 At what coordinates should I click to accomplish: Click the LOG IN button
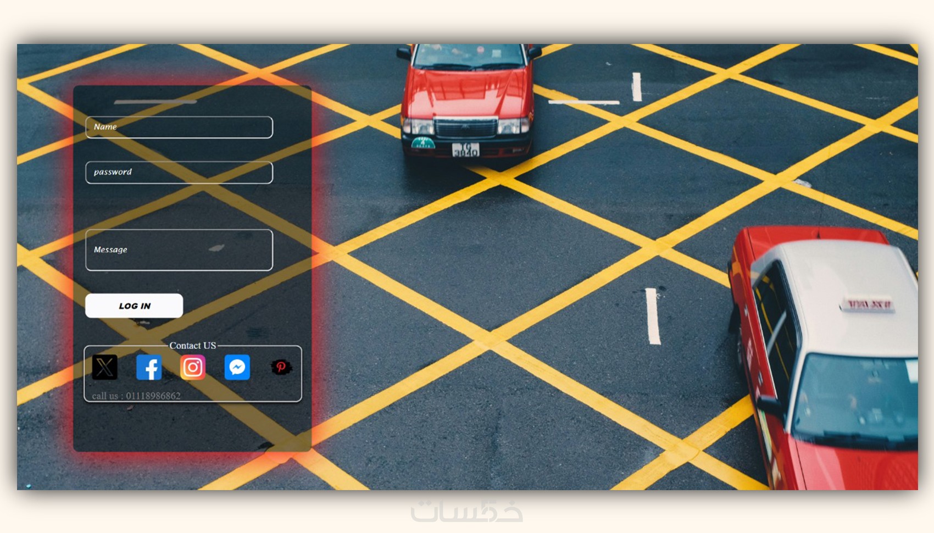pos(134,306)
